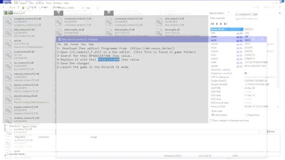Viewport: 285px width, 160px height.
Task: Click go to link for UInt16
Action: (240, 44)
